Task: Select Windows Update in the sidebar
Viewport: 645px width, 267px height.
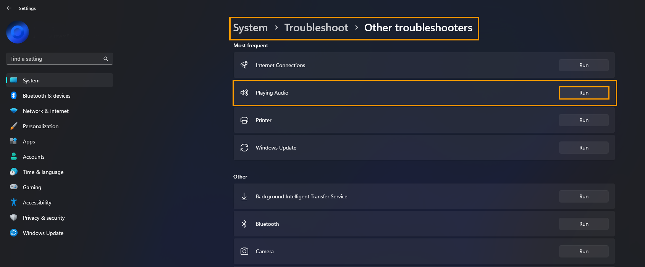Action: pos(60,233)
